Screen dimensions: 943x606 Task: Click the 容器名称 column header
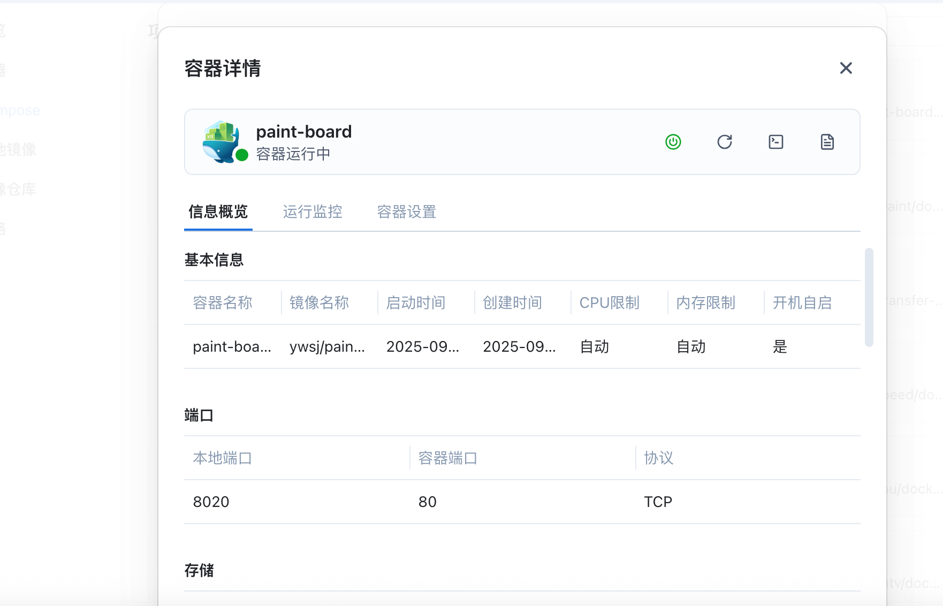point(223,303)
